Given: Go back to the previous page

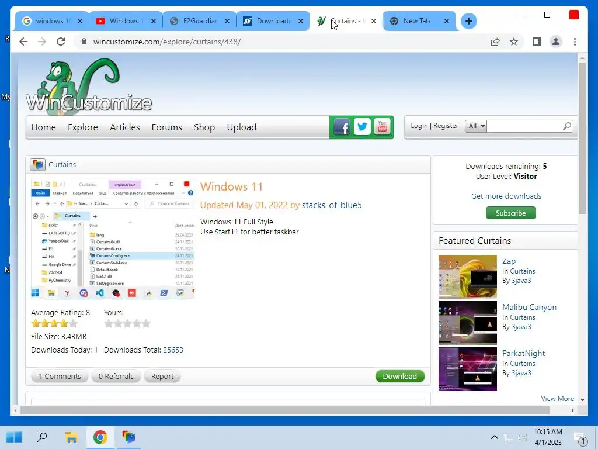Looking at the screenshot, I should click(x=23, y=42).
